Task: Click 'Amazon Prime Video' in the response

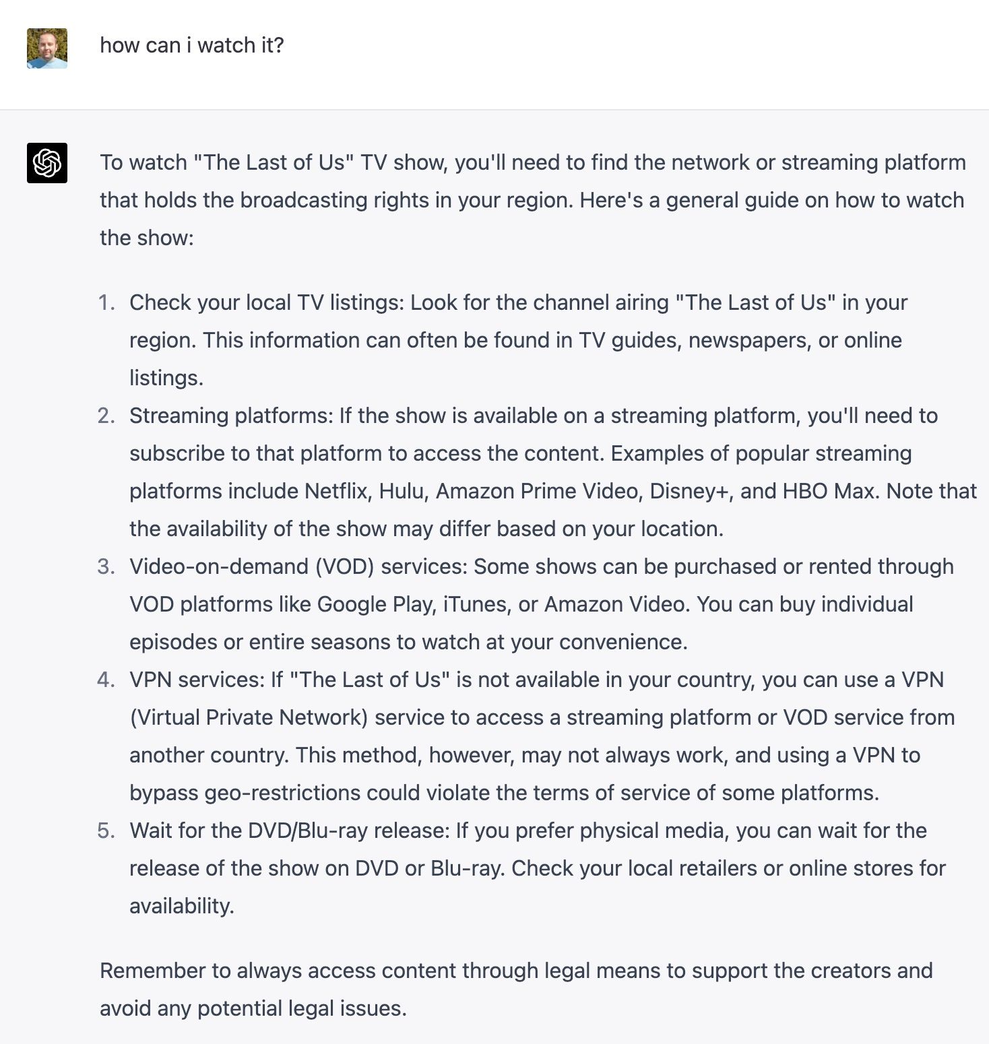Action: (x=538, y=491)
